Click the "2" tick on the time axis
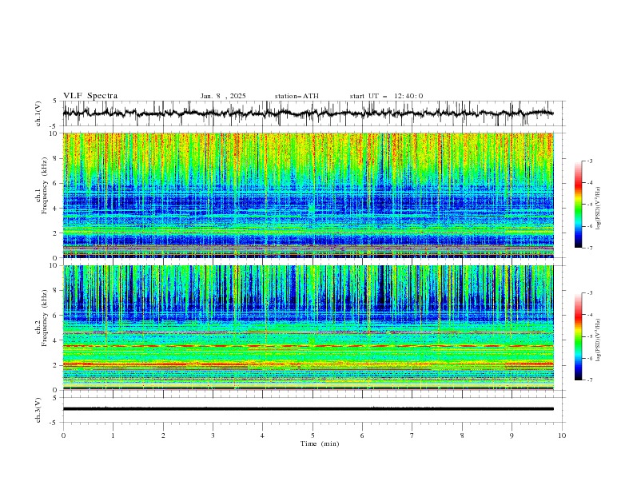This screenshot has height=489, width=633. [163, 435]
